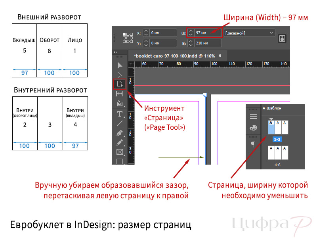Select the Line tool

pyautogui.click(x=120, y=123)
